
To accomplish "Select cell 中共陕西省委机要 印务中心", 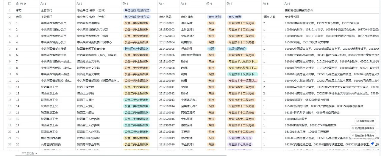I will (x=98, y=42).
